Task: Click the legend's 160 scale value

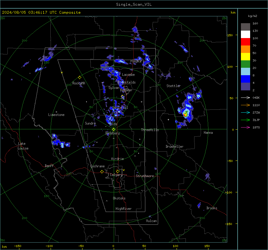Action: (255, 23)
